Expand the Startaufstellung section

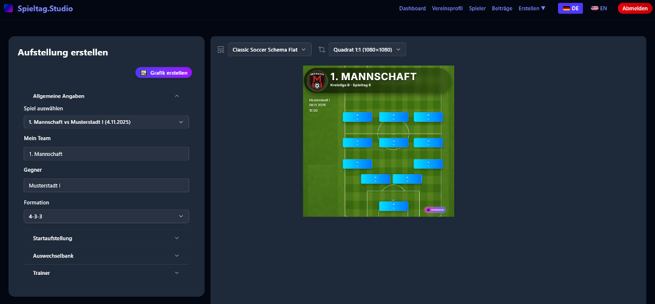[x=106, y=238]
